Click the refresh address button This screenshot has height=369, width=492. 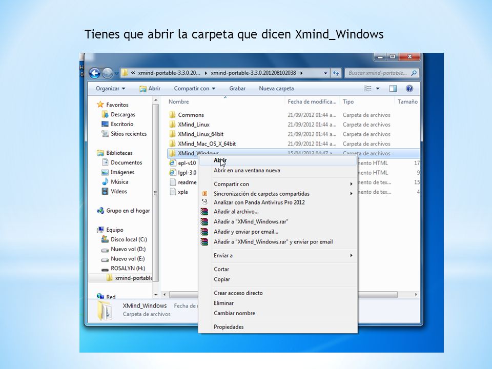click(x=336, y=73)
